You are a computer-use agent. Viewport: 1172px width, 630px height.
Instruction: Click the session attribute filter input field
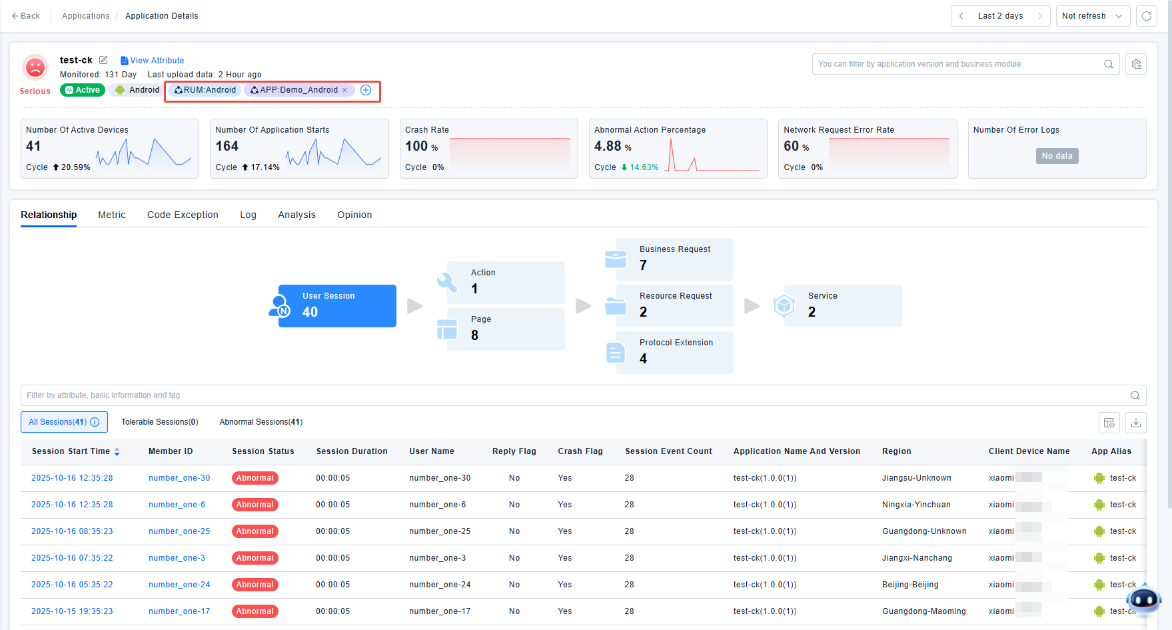573,395
